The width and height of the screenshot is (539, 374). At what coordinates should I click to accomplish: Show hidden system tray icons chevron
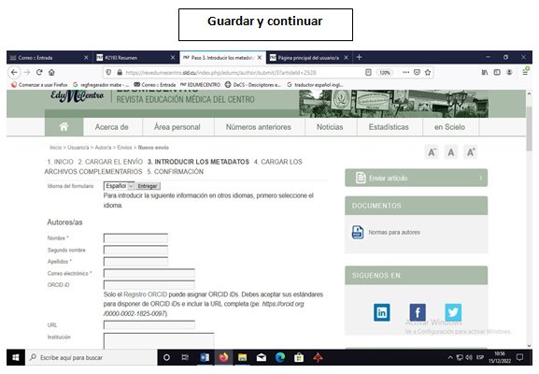pos(450,357)
